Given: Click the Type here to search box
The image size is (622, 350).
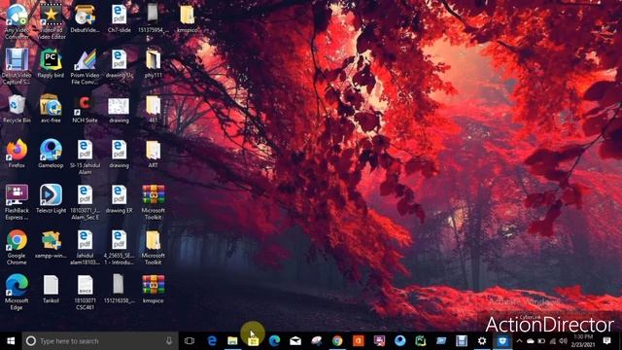Looking at the screenshot, I should pyautogui.click(x=100, y=341).
